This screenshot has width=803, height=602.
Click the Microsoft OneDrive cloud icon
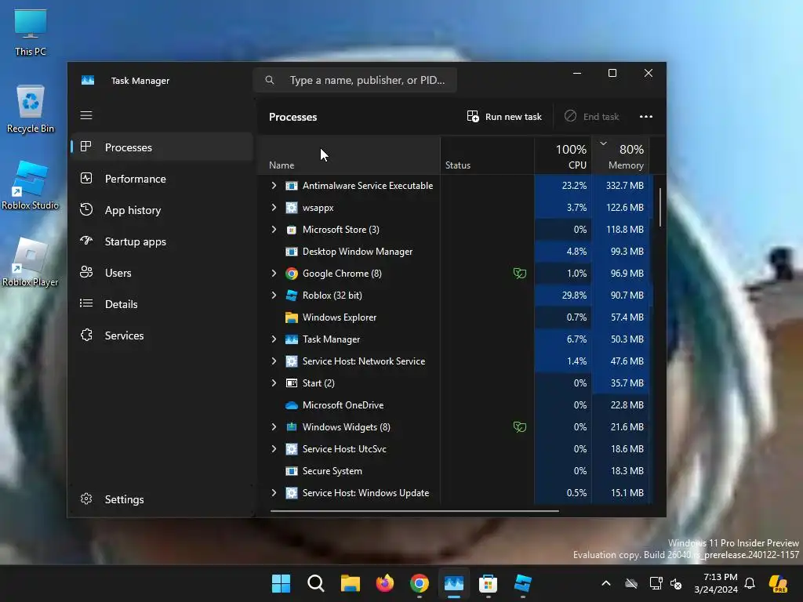tap(292, 405)
